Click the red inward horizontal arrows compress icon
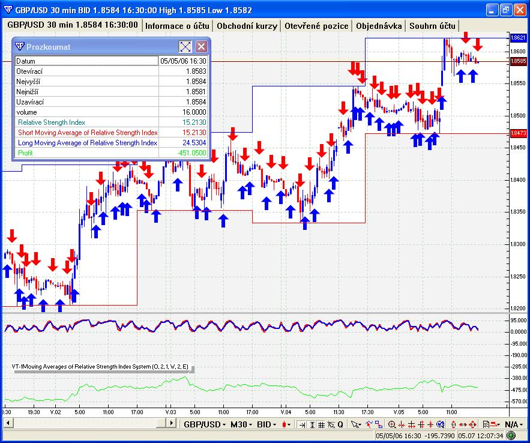 [402, 425]
